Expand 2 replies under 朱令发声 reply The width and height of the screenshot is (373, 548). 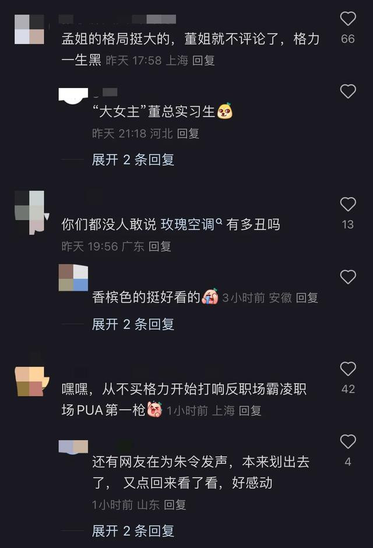[133, 531]
